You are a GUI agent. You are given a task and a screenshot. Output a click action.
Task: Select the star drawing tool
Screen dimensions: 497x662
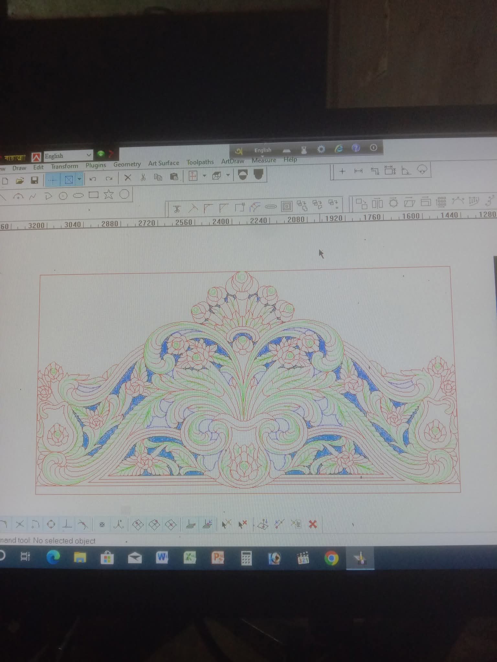109,194
